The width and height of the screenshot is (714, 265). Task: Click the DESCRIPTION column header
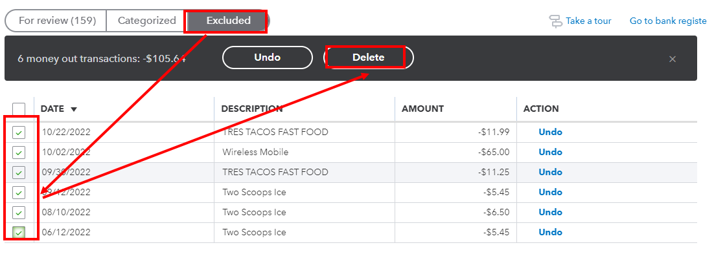click(x=252, y=109)
